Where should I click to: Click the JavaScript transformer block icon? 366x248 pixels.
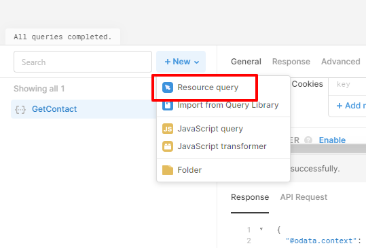(168, 146)
